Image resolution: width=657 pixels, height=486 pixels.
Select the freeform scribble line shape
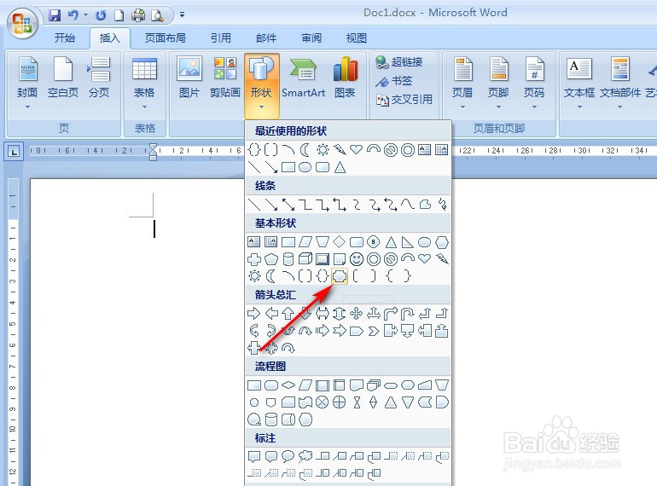point(443,205)
